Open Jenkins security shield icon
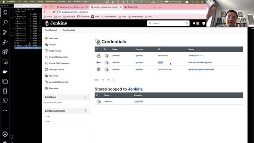Viewport: 254px width, 143px height. (x=204, y=23)
